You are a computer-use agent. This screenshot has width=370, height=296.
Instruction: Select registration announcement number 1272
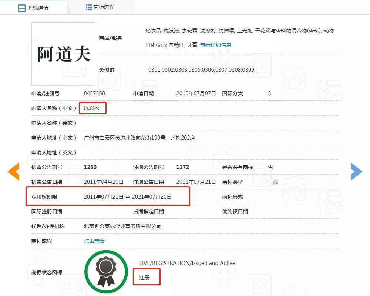coord(183,167)
